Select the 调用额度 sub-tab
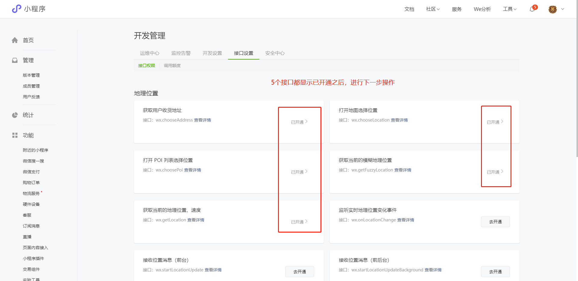The width and height of the screenshot is (578, 281). click(x=172, y=66)
